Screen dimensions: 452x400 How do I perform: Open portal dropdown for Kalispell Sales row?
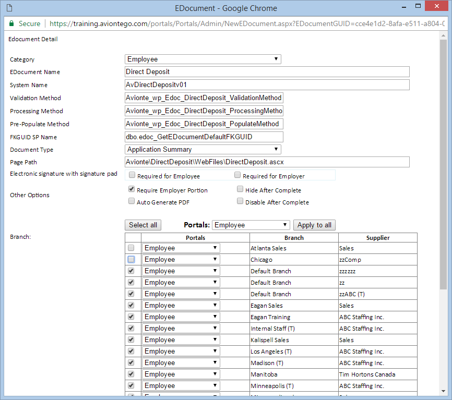[181, 340]
